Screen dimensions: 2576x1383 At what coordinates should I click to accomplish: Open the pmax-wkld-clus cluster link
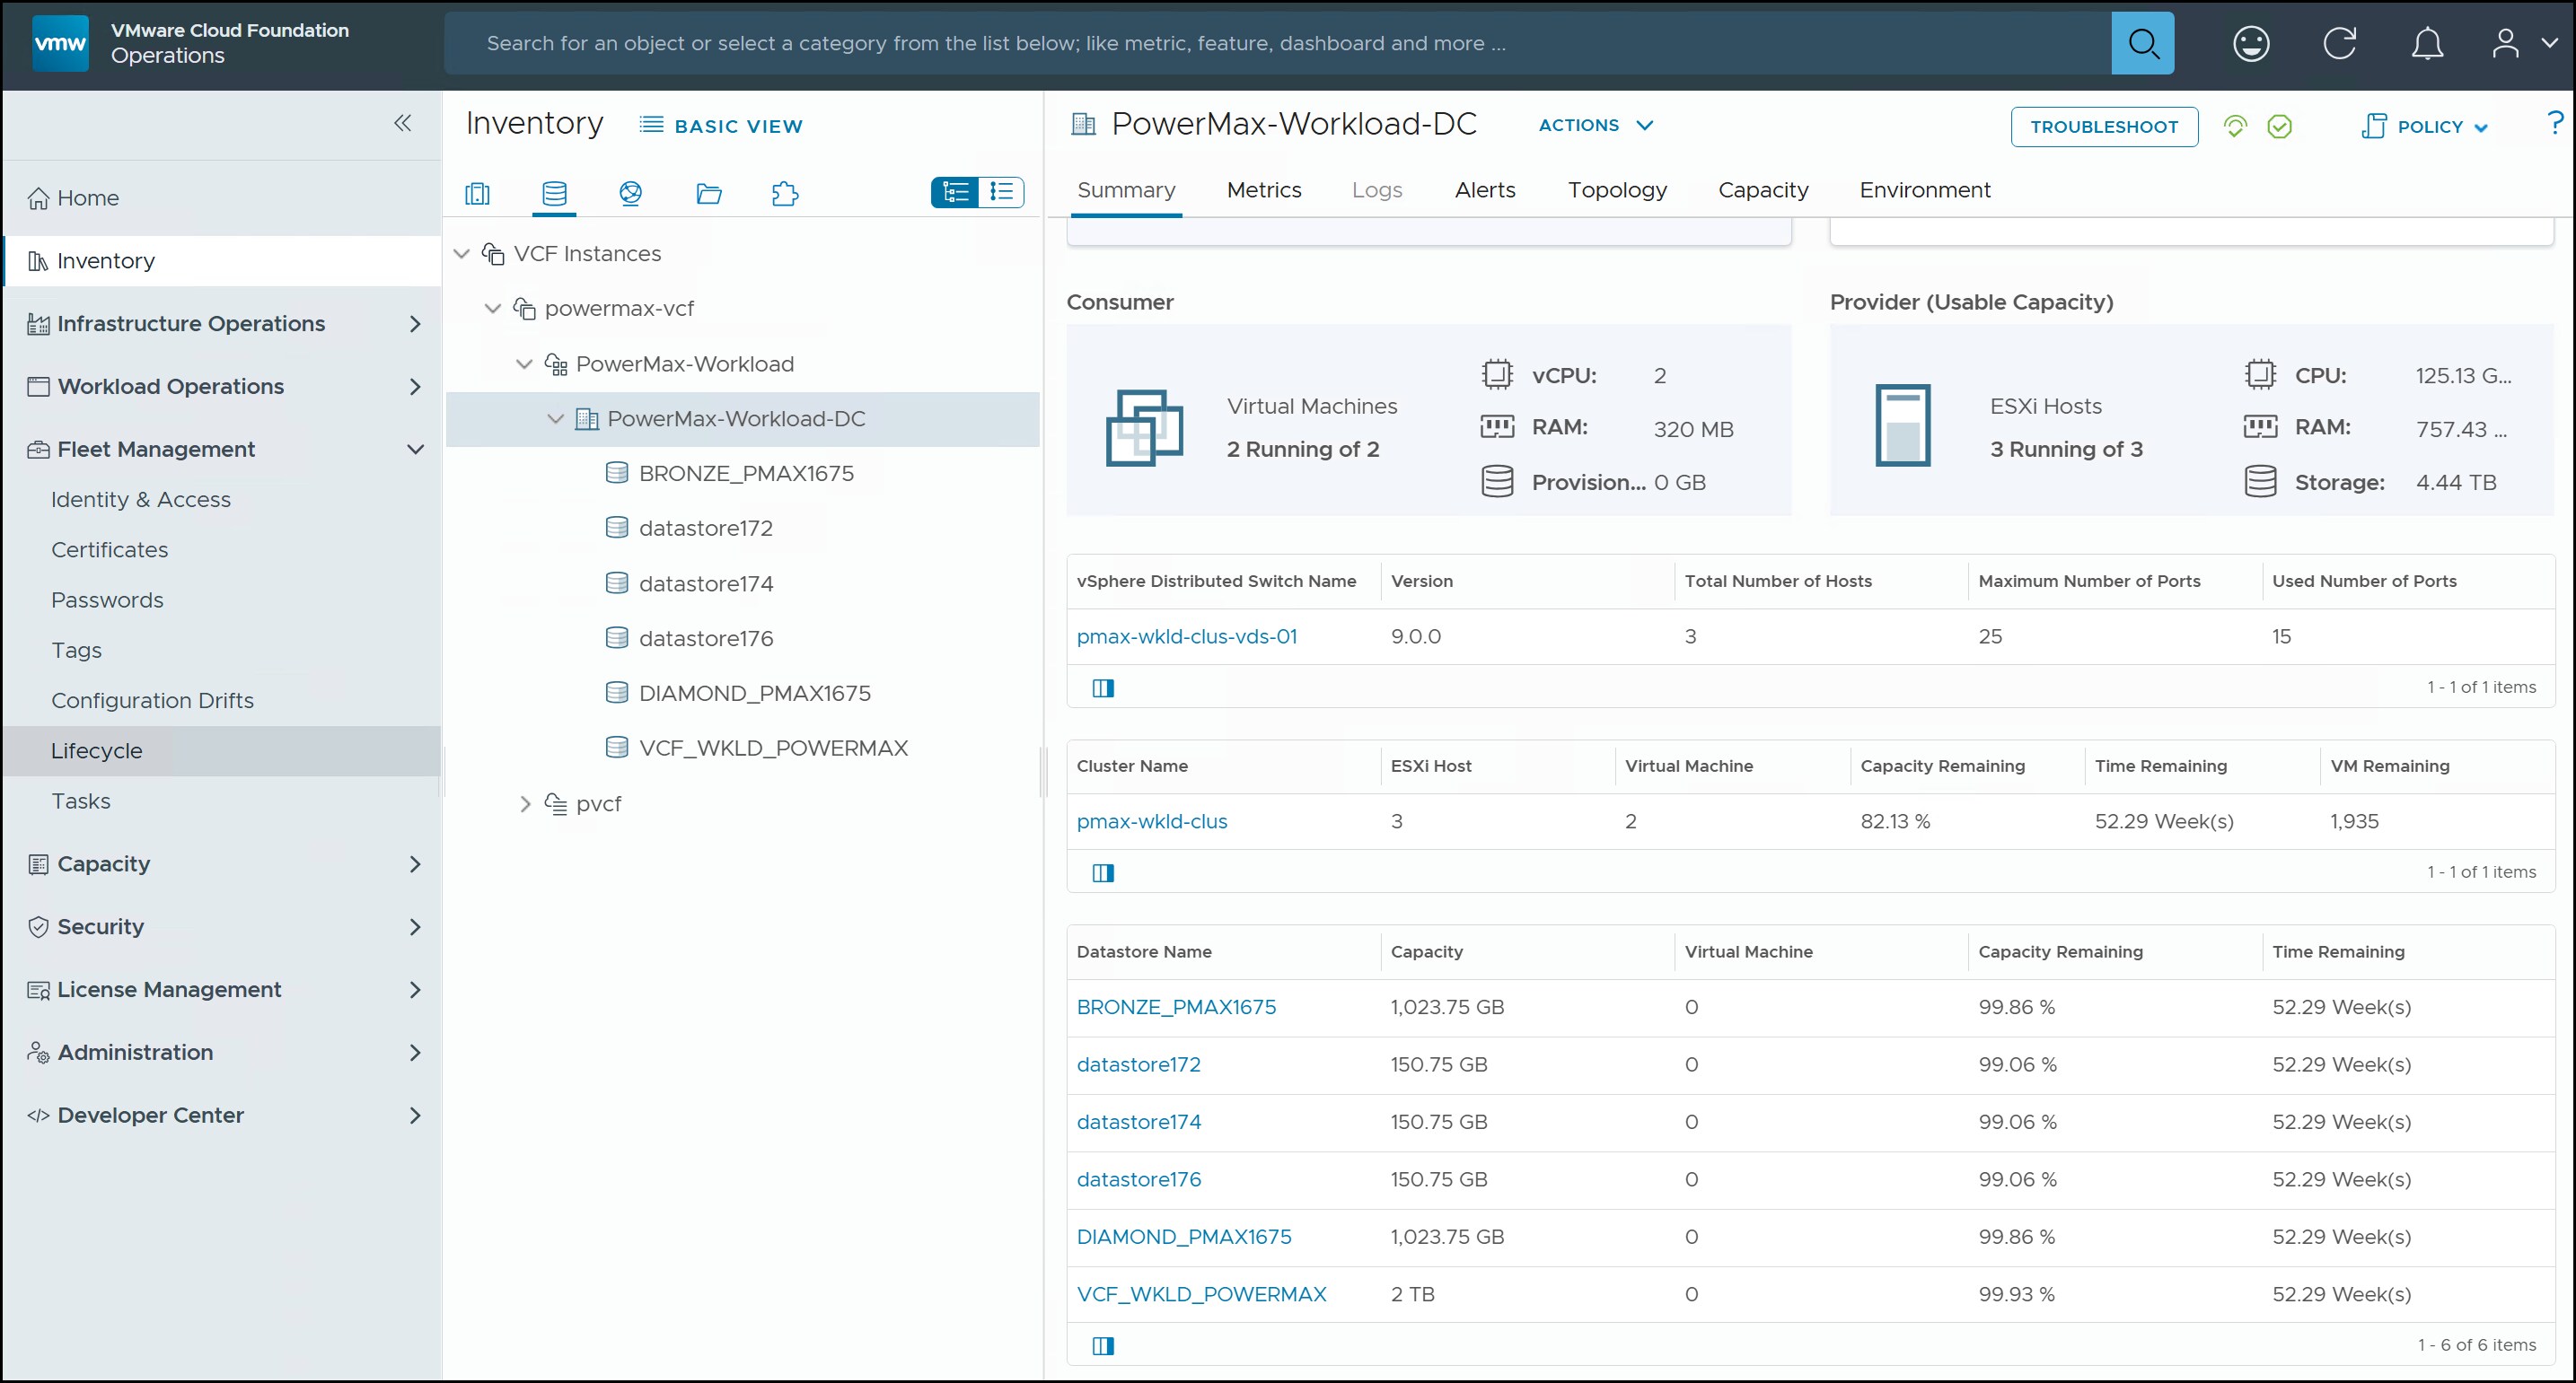click(x=1152, y=821)
